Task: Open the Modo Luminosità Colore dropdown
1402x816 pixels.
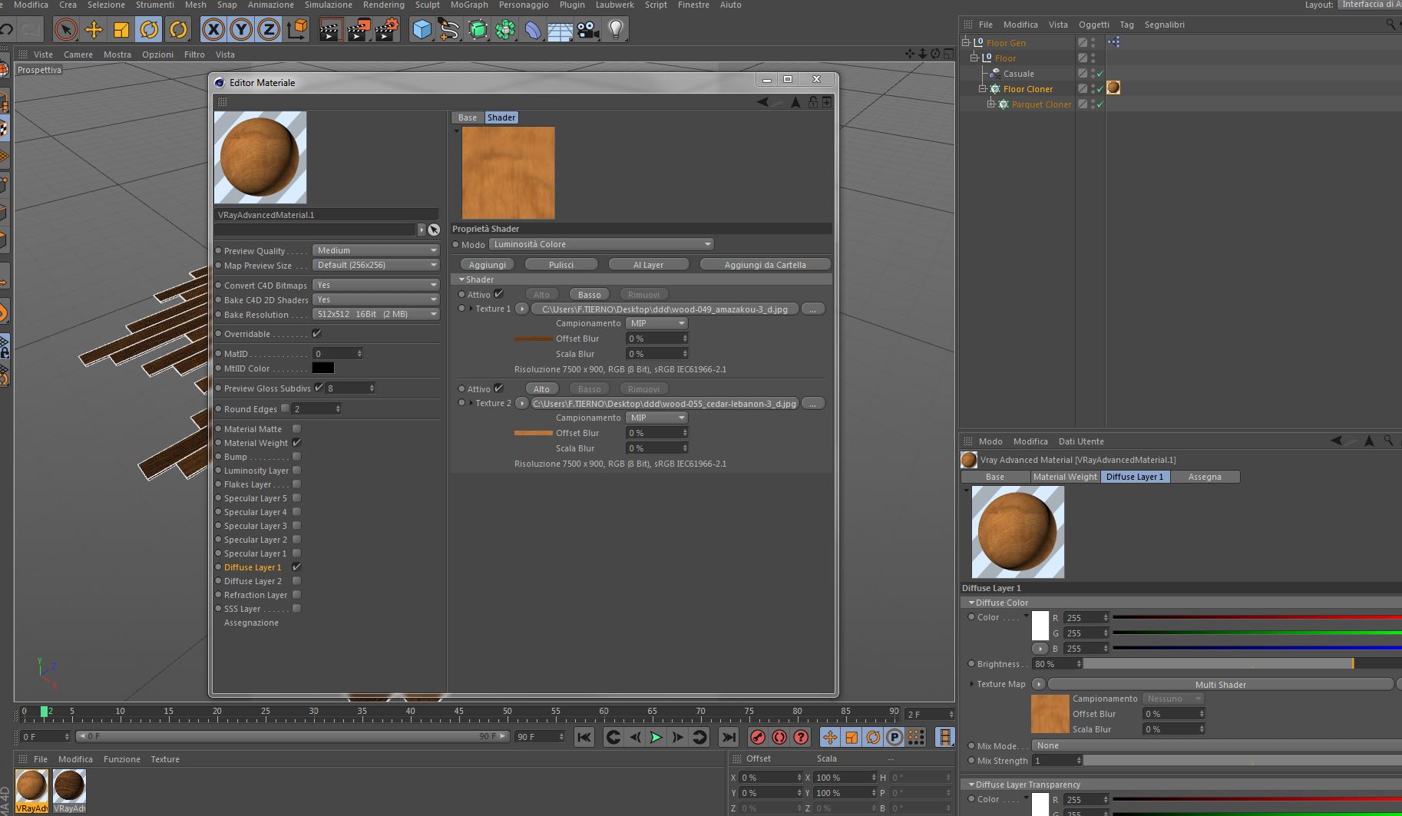Action: [x=601, y=244]
